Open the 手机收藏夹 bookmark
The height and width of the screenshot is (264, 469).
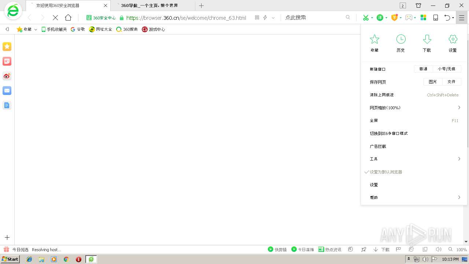[54, 29]
